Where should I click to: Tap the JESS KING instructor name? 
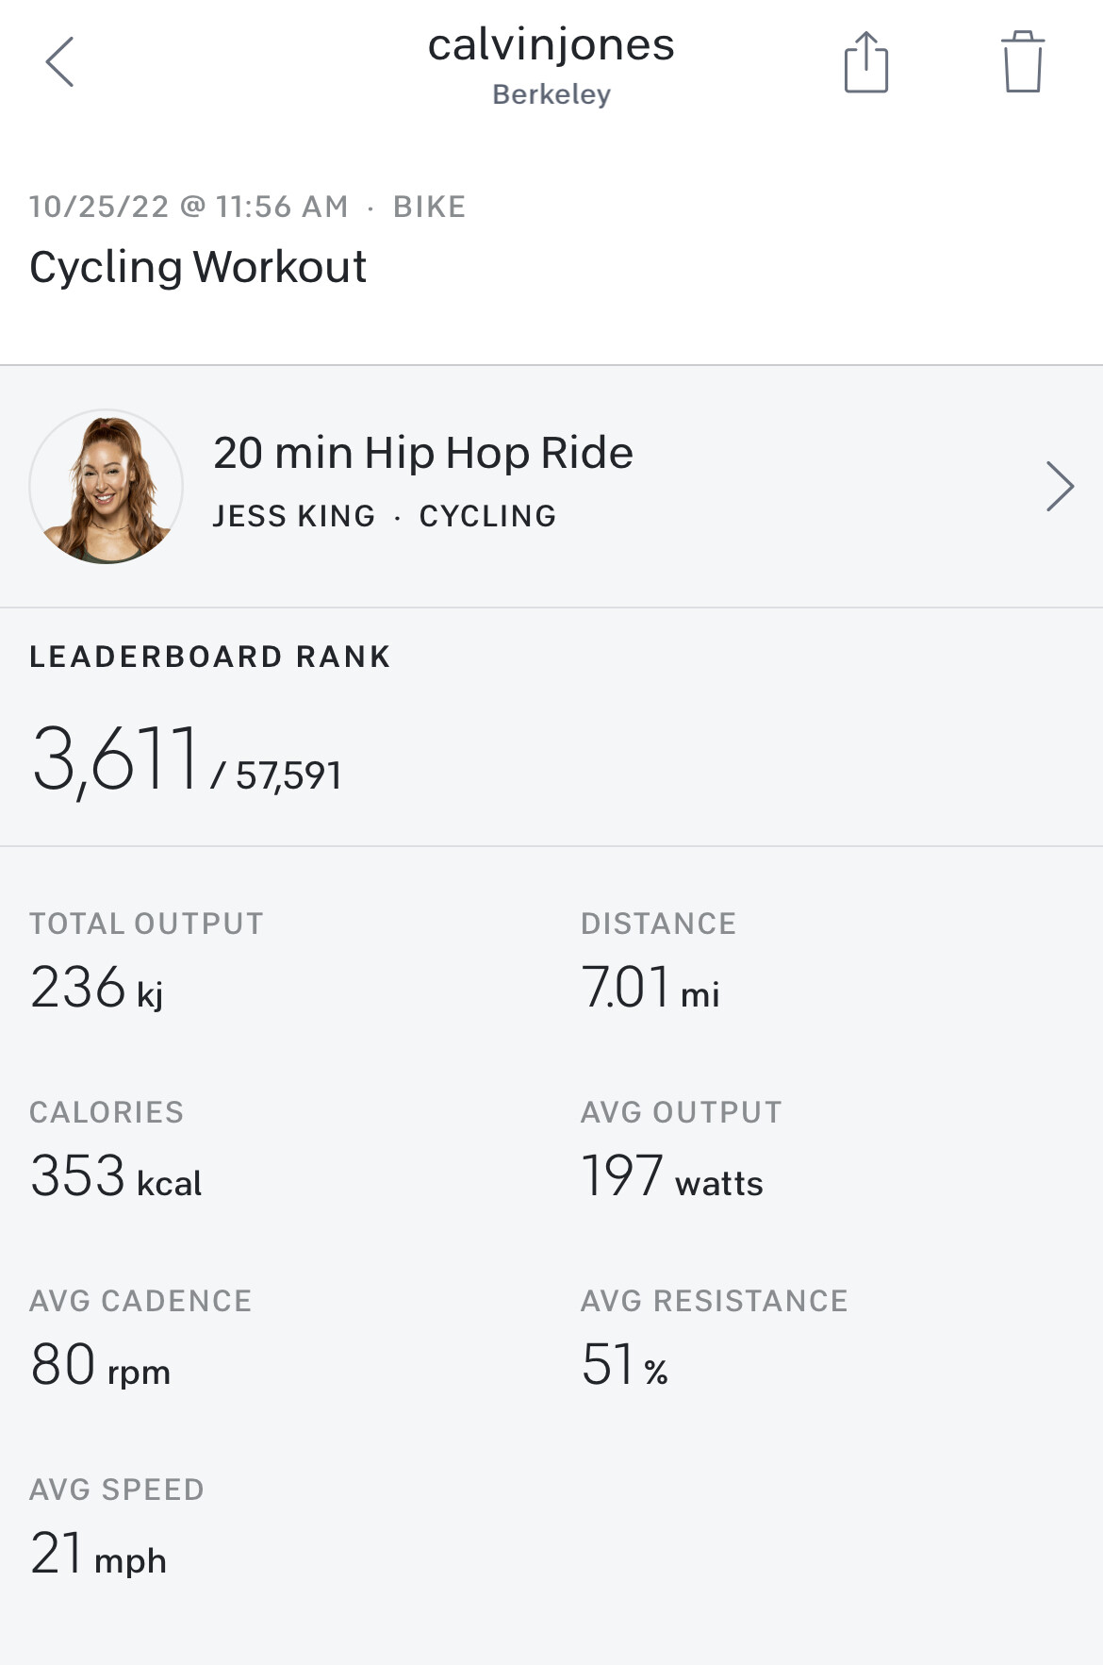click(294, 516)
